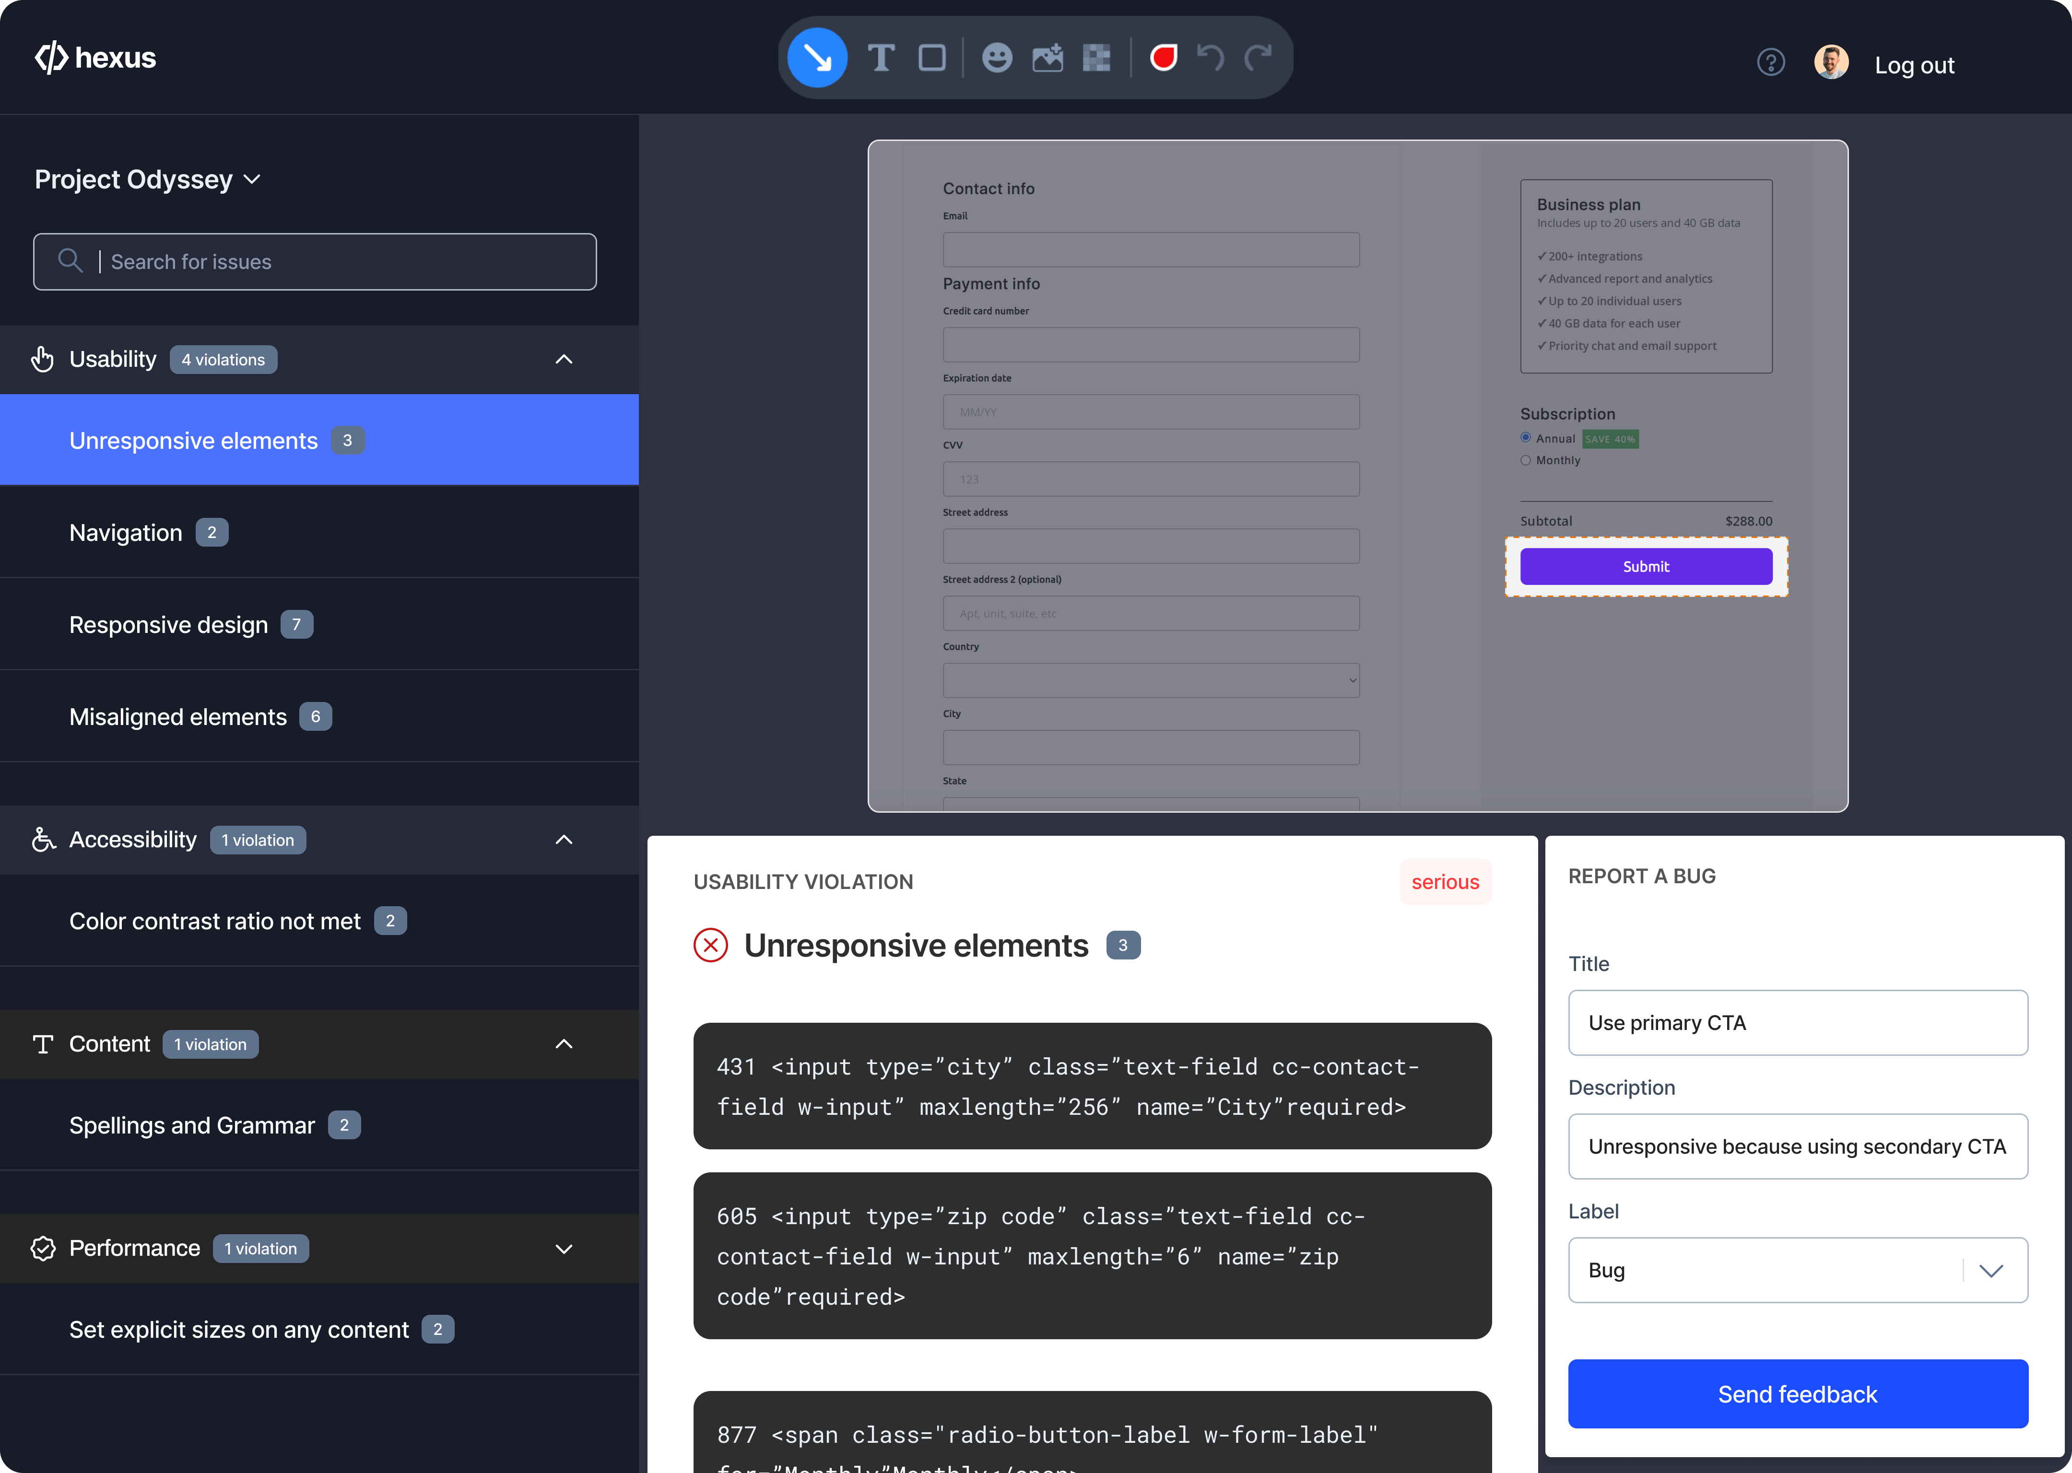Viewport: 2072px width, 1473px height.
Task: Collapse the Accessibility section
Action: 564,840
